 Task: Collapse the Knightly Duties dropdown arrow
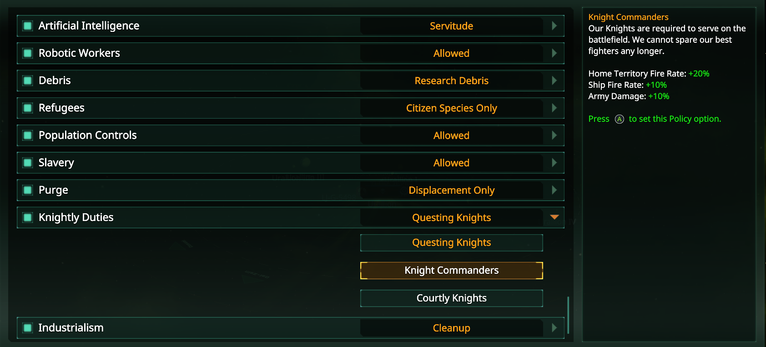click(x=554, y=217)
